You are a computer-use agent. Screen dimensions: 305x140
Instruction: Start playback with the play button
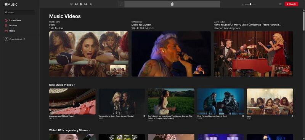pos(81,4)
